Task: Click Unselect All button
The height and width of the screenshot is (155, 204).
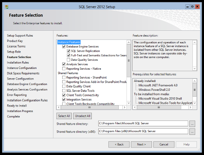Action: 83,116
